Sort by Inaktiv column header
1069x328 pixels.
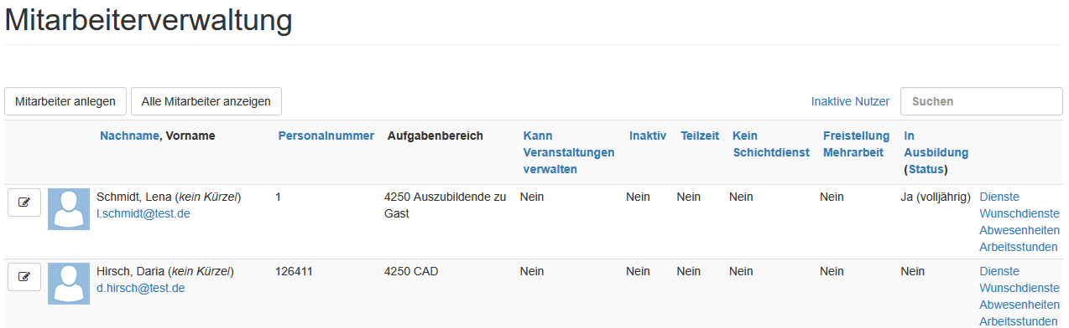(648, 136)
